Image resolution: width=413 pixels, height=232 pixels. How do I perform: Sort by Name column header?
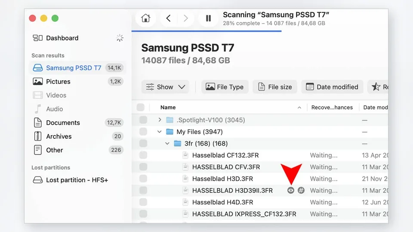coord(168,107)
